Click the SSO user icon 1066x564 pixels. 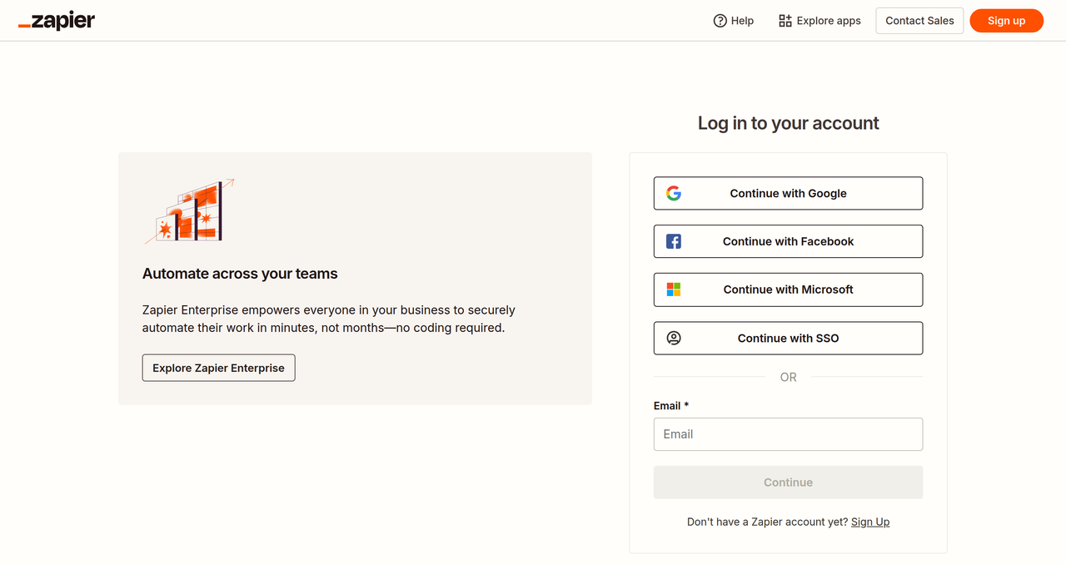674,338
